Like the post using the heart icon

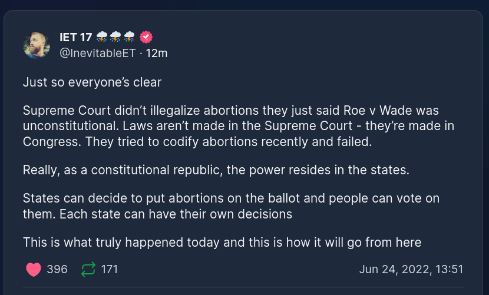point(34,270)
